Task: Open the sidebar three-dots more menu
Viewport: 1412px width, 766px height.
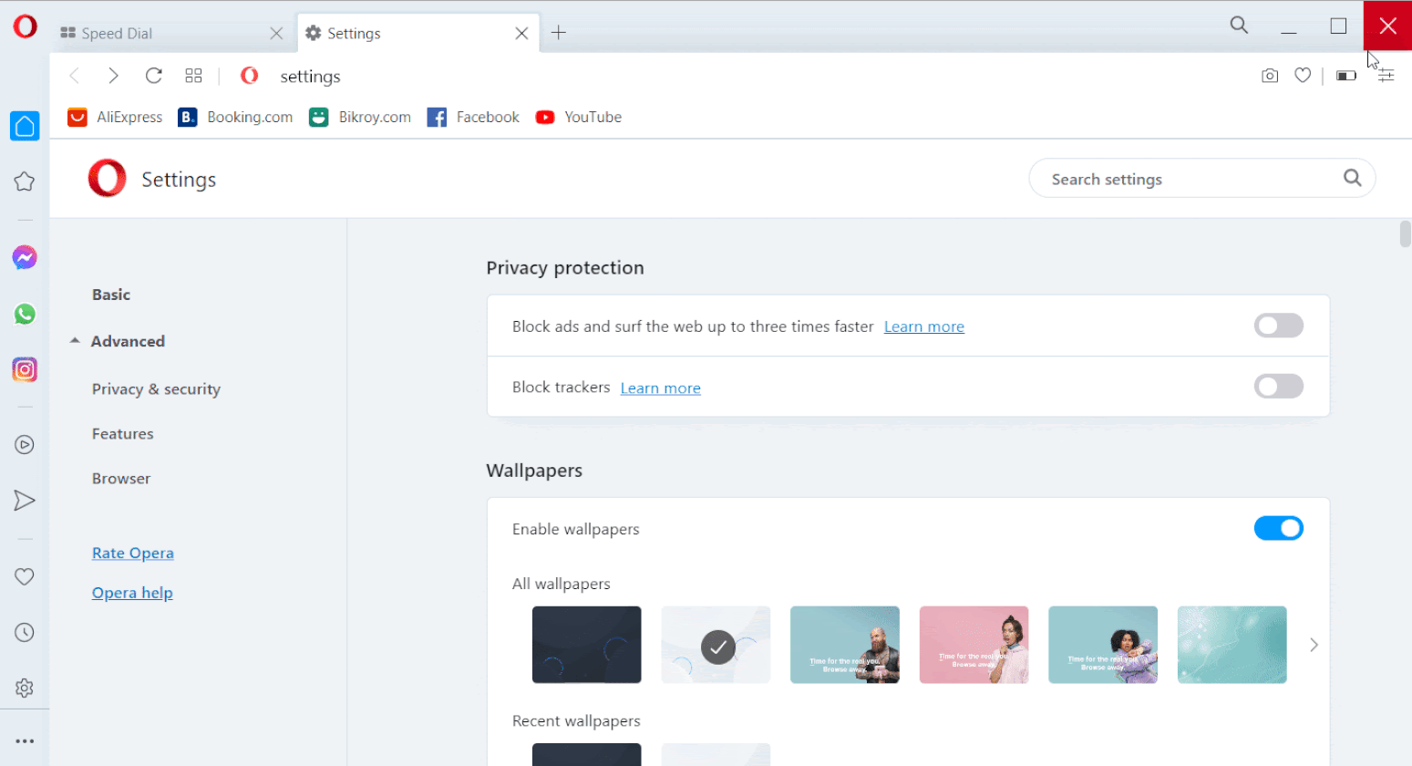Action: tap(25, 741)
